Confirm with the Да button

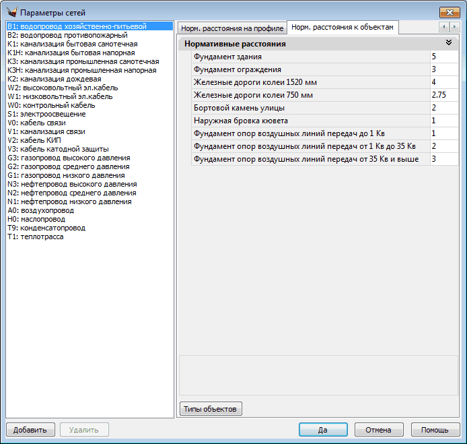coord(323,430)
